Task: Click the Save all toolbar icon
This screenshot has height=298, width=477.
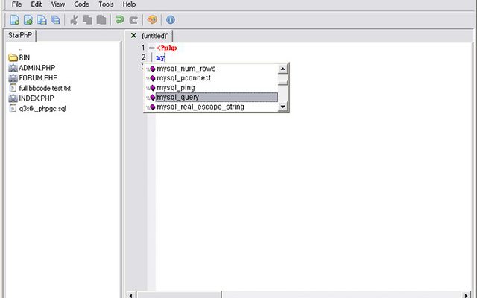Action: pos(55,20)
